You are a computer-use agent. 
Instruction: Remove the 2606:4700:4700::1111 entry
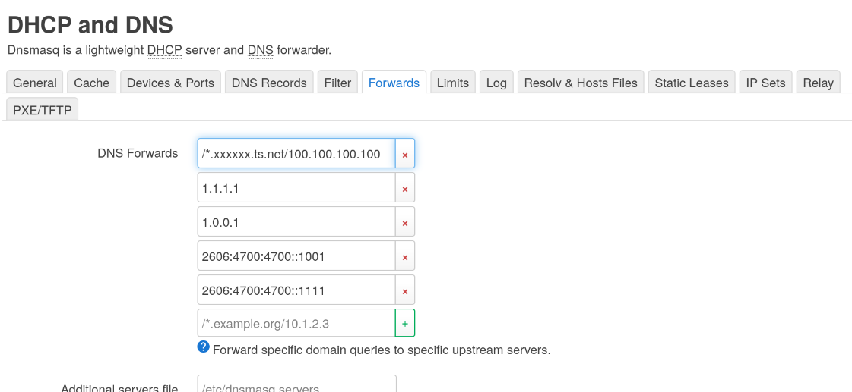coord(405,290)
